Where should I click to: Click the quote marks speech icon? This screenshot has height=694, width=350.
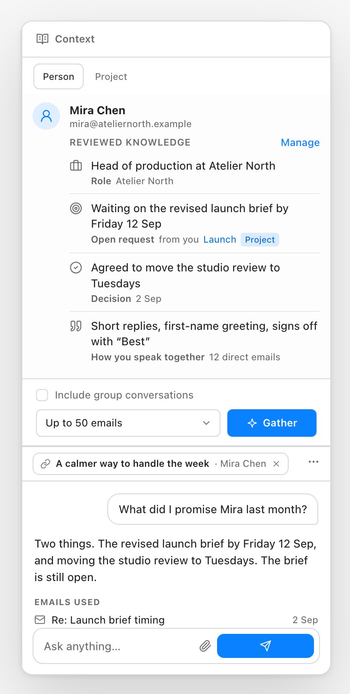point(76,326)
